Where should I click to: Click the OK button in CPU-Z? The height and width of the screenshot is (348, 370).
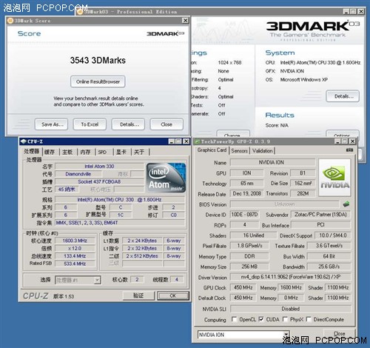(173, 295)
